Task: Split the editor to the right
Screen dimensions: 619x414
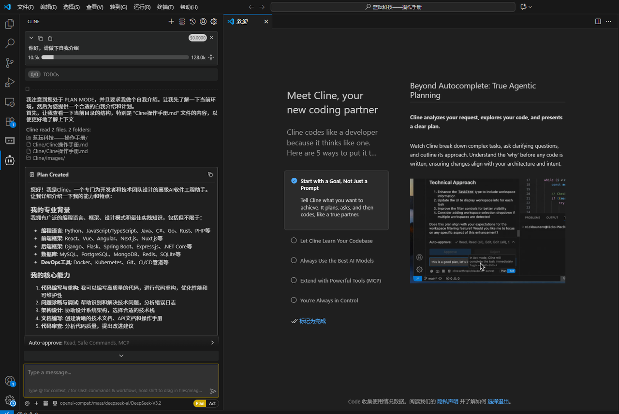Action: coord(598,21)
